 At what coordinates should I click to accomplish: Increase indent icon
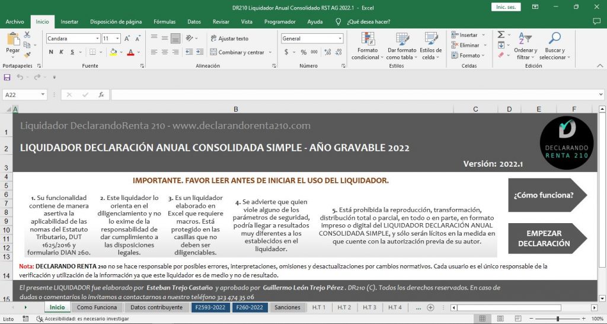coord(200,52)
